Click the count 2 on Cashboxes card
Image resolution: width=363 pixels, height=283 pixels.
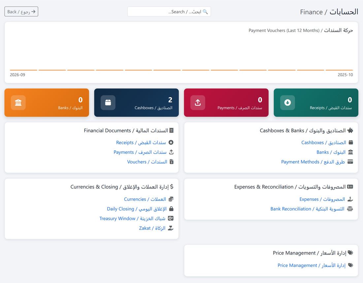pos(170,100)
